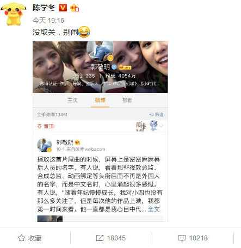Select the 微博 tab
241x248 pixels.
(100, 100)
